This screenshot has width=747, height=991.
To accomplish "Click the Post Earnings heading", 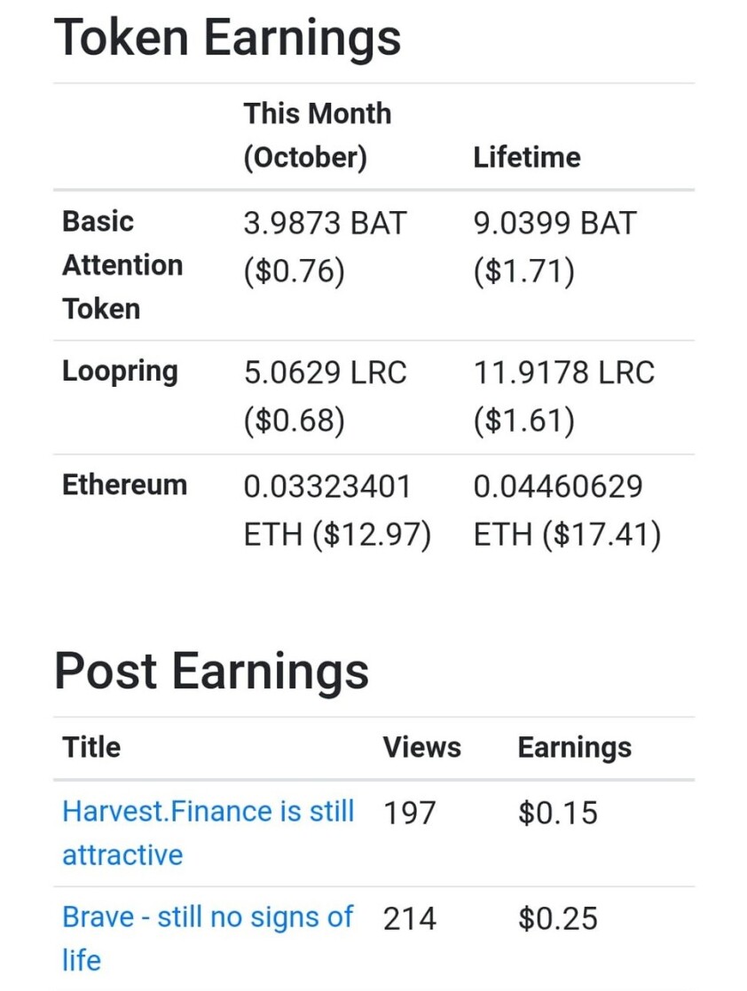I will tap(212, 671).
